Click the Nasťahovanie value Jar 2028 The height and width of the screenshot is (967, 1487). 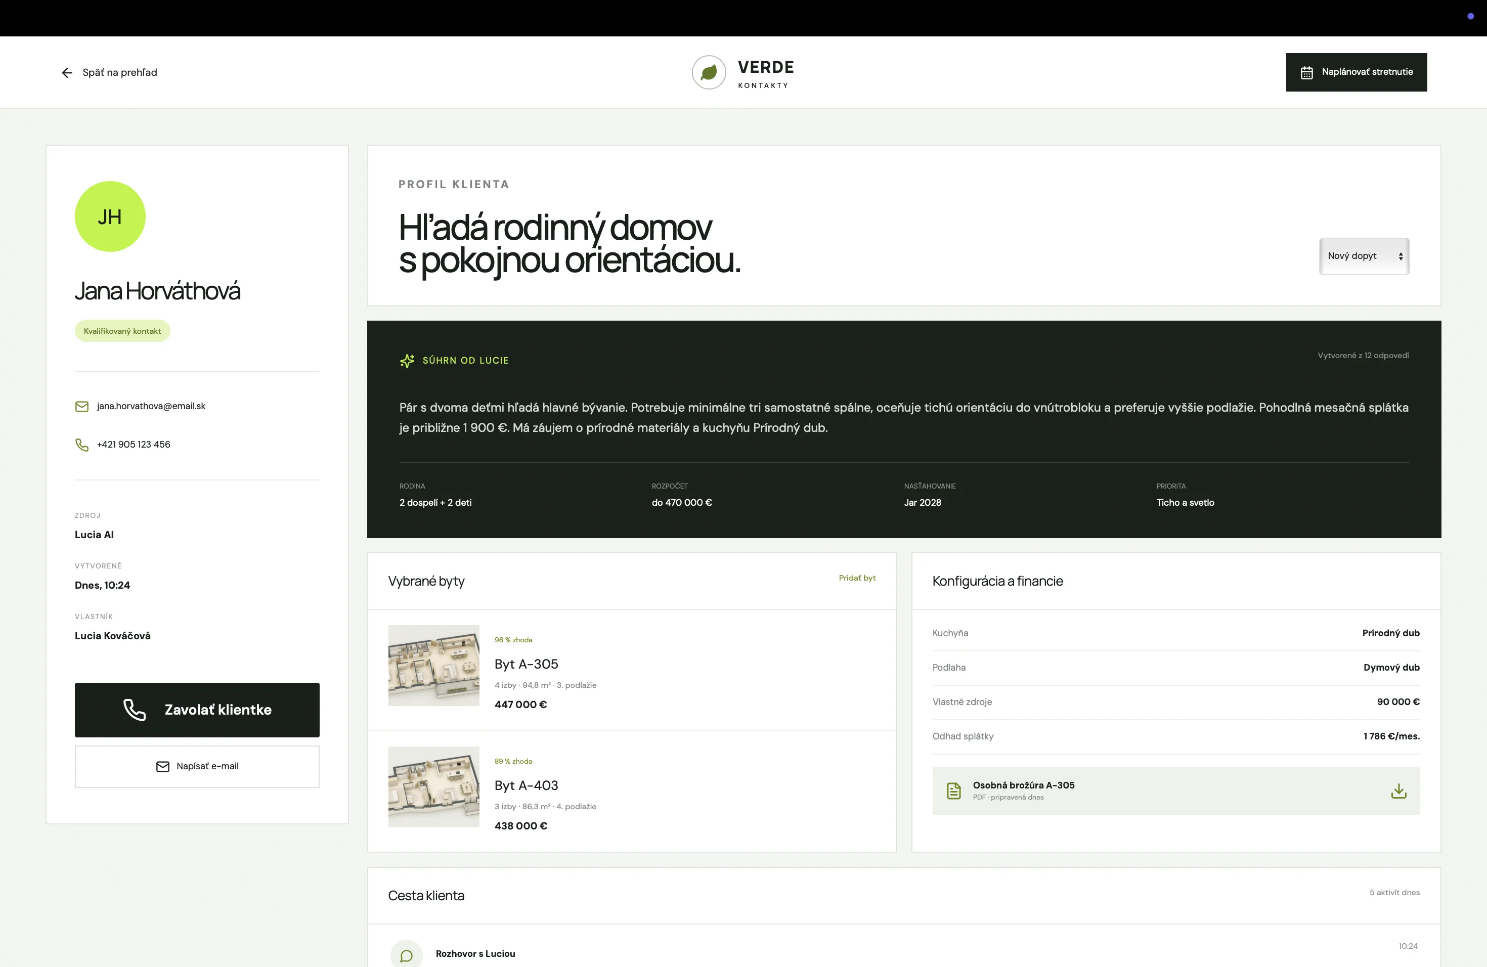coord(922,503)
